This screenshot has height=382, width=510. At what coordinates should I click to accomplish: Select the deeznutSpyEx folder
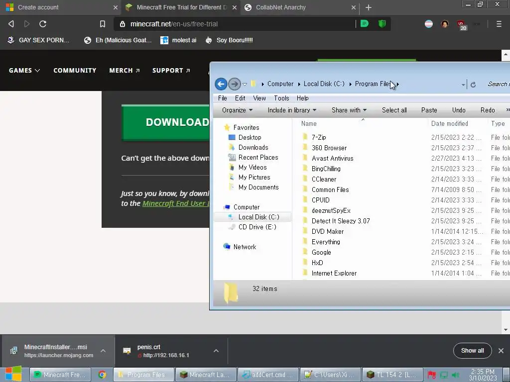(x=331, y=210)
